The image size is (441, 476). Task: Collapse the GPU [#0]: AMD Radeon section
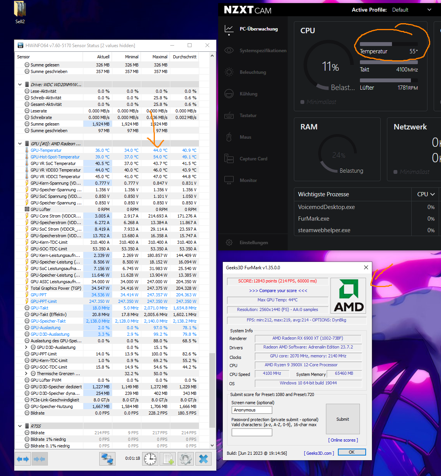(x=20, y=143)
